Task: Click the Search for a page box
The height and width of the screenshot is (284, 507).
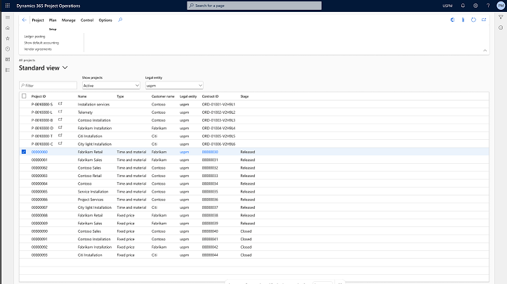Action: [254, 6]
